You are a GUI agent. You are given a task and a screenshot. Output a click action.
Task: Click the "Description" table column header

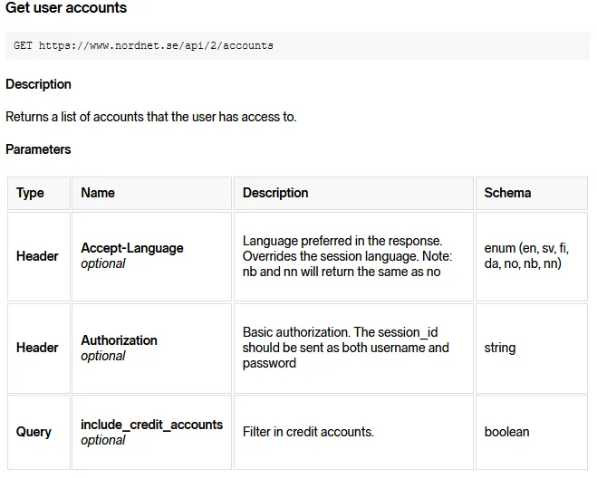(x=275, y=193)
